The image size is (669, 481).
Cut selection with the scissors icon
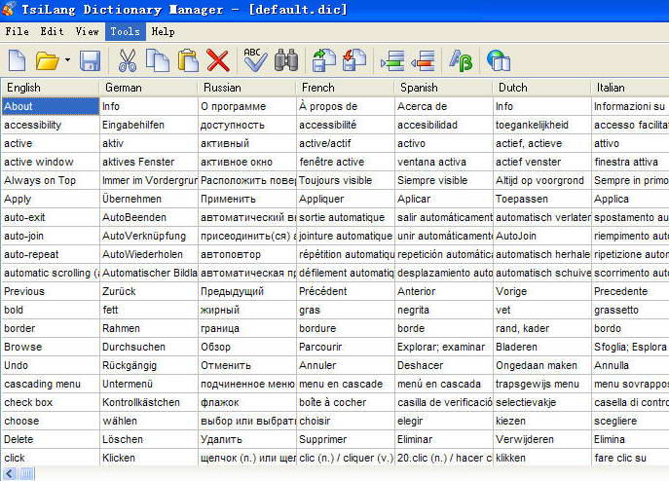128,60
